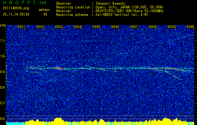Click the 0.8 kHz axis label
This screenshot has width=197, height=125.
click(x=3, y=87)
